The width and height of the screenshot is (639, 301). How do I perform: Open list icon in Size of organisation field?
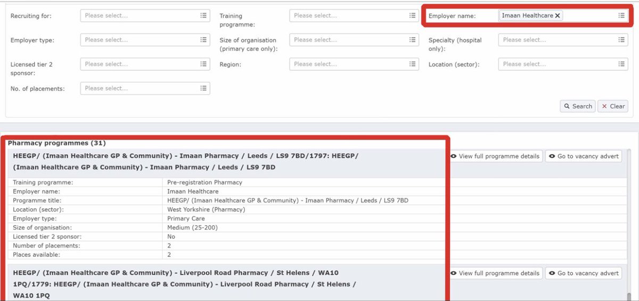point(413,40)
